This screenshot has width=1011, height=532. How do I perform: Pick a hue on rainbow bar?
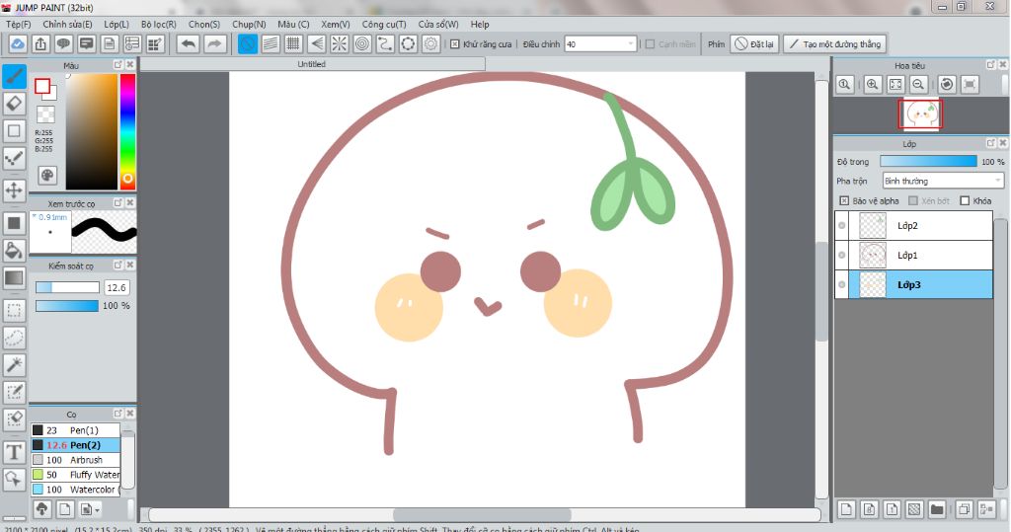(127, 131)
